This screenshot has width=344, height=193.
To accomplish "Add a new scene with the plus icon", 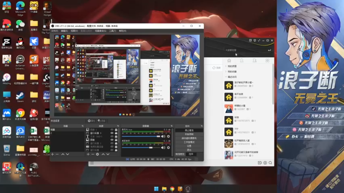I will [52, 154].
